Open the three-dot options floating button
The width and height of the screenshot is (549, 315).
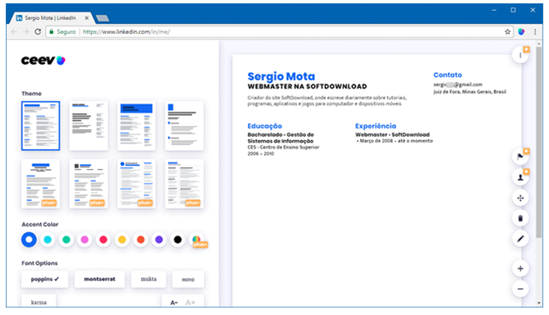click(x=521, y=55)
